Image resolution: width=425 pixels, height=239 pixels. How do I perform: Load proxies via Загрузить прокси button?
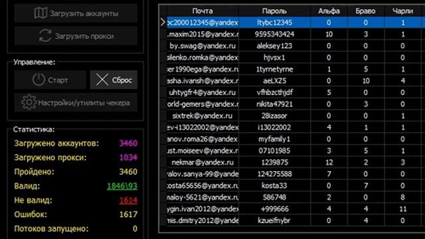[x=76, y=36]
